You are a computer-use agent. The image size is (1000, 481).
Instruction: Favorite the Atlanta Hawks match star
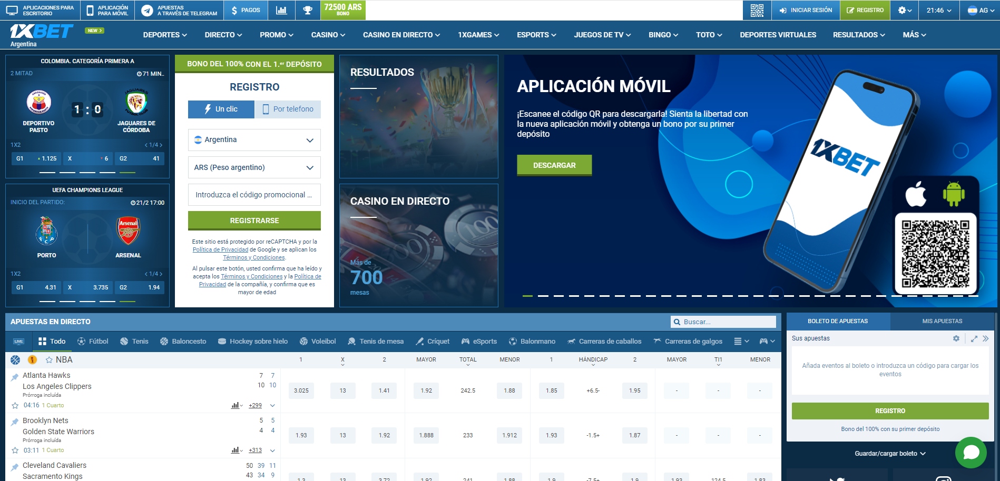15,406
